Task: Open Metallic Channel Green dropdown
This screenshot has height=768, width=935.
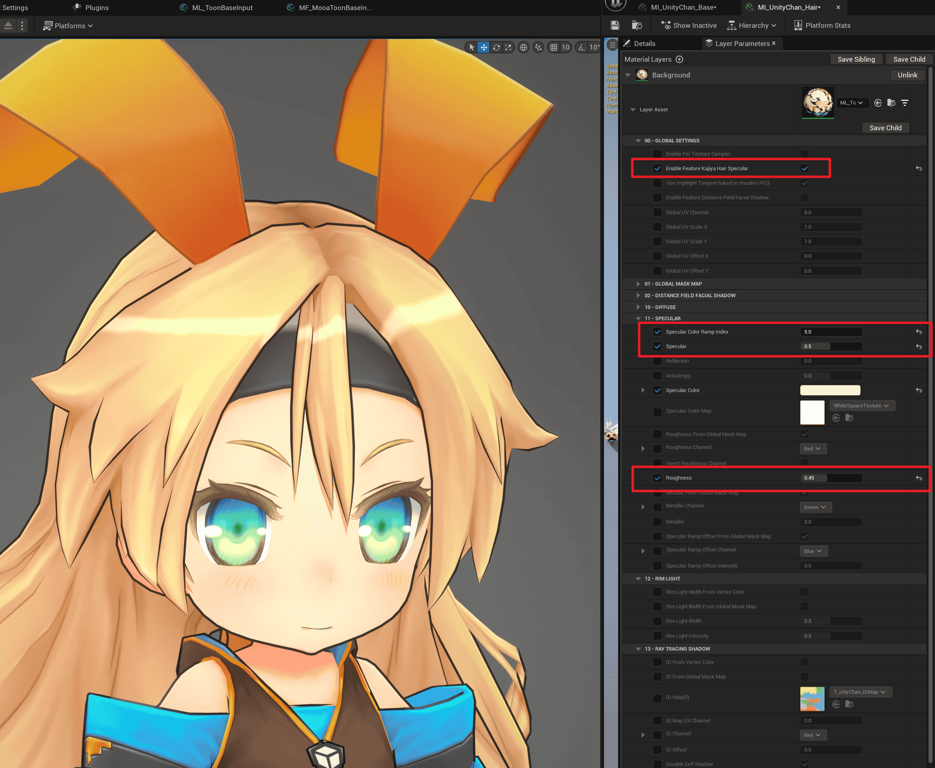Action: [x=816, y=507]
